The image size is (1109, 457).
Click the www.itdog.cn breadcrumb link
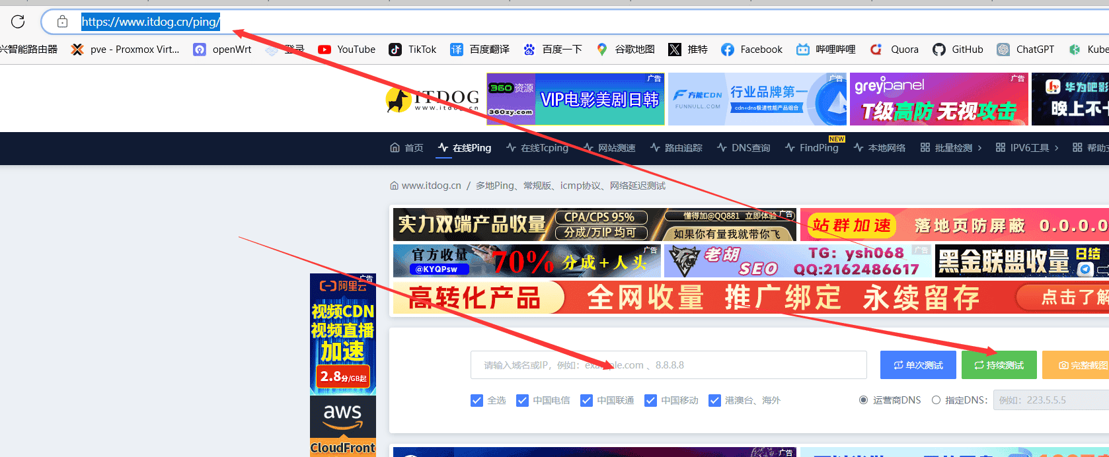click(x=431, y=186)
